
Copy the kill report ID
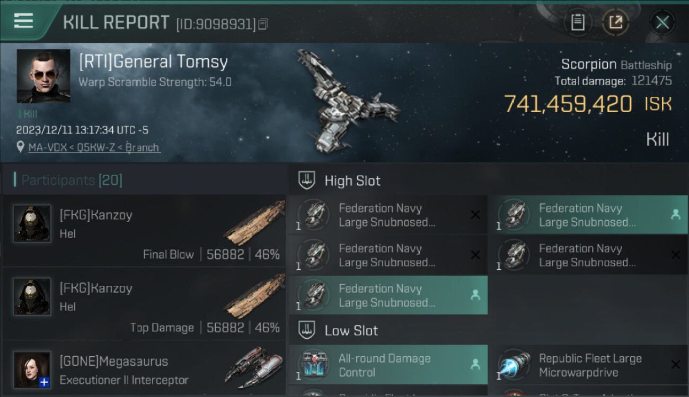tap(263, 24)
